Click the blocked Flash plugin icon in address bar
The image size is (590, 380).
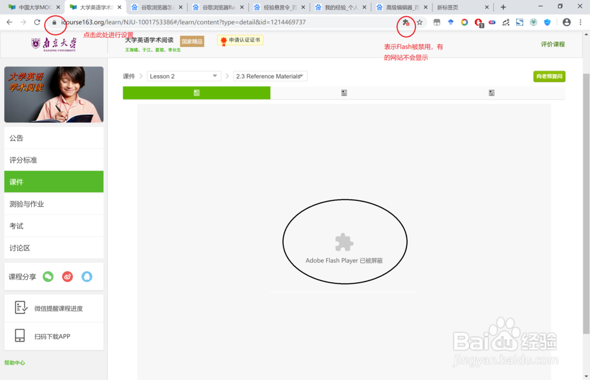[406, 22]
